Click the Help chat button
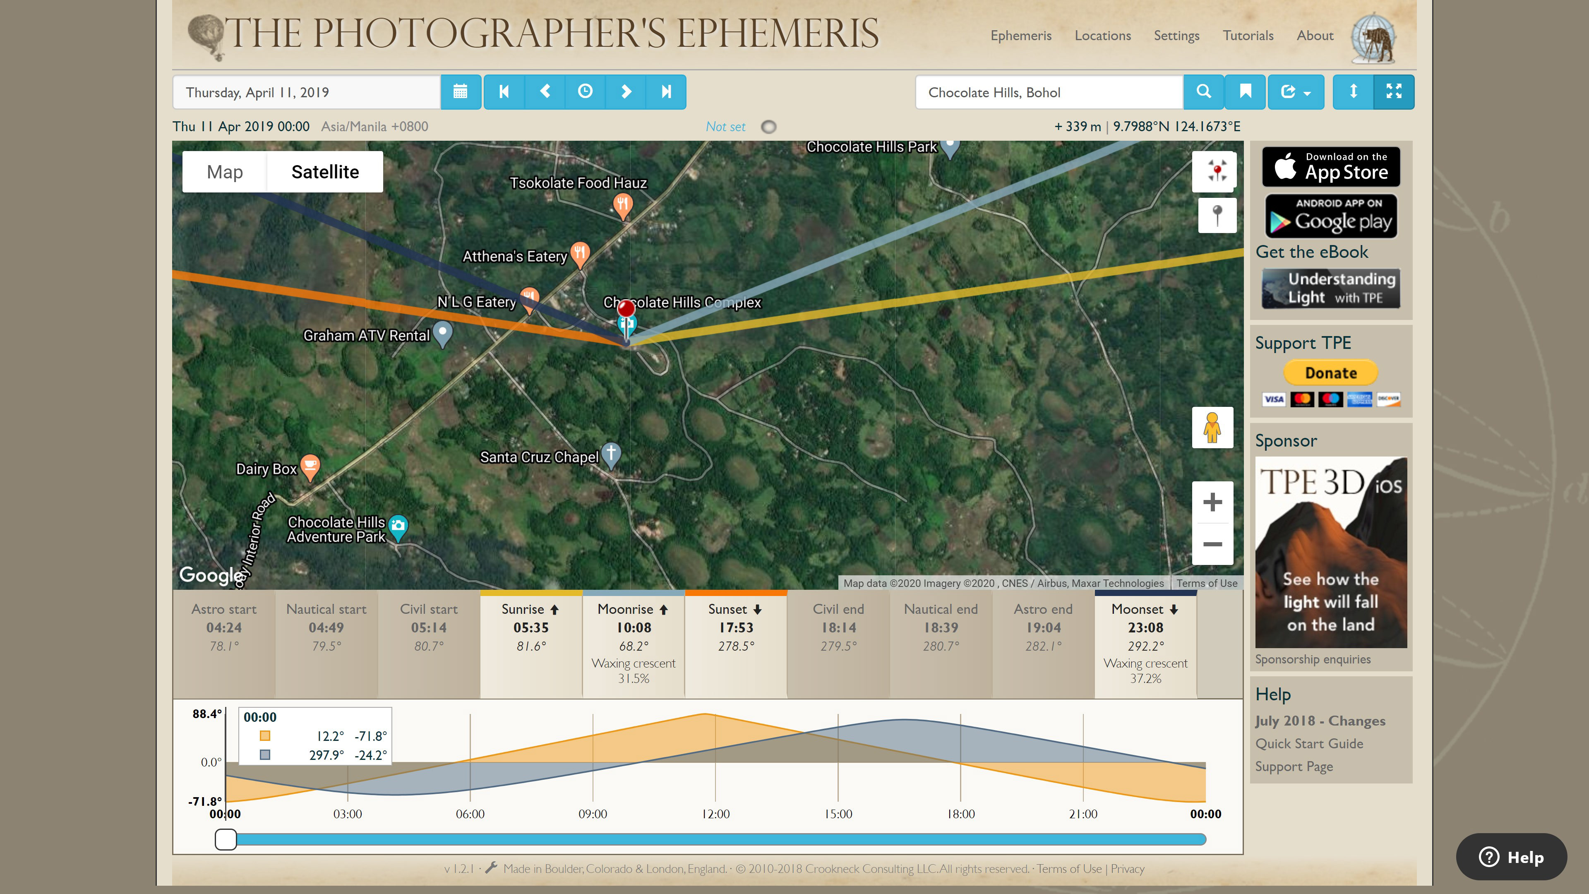The height and width of the screenshot is (894, 1589). [1511, 857]
